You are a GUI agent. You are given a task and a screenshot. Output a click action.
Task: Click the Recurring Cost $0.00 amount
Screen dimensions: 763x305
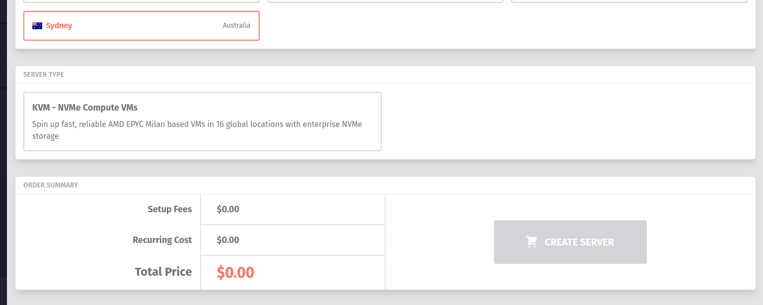click(228, 240)
